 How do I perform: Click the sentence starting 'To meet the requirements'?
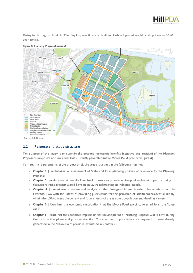click(83, 164)
